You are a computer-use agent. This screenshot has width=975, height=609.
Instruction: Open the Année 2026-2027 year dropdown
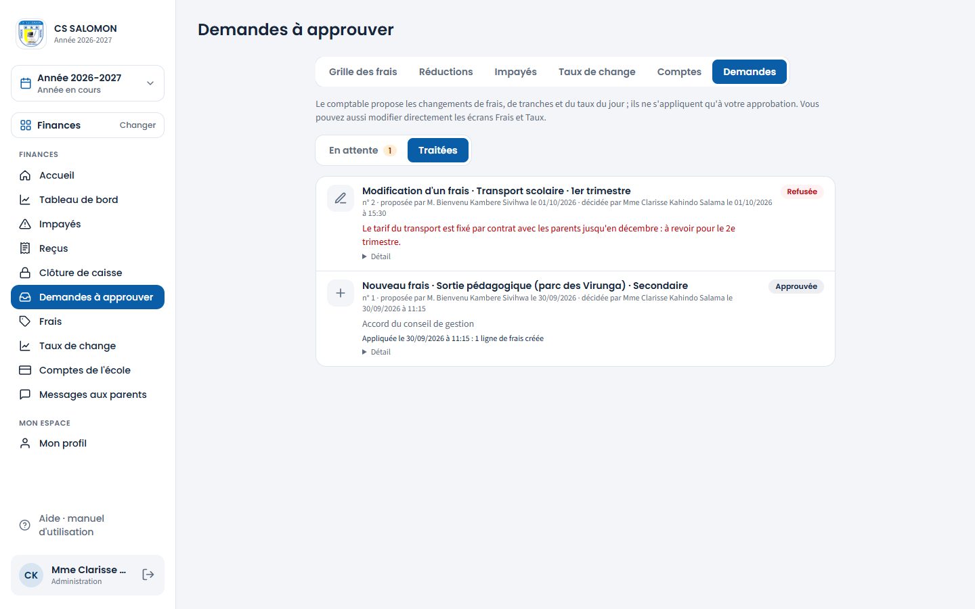click(87, 83)
